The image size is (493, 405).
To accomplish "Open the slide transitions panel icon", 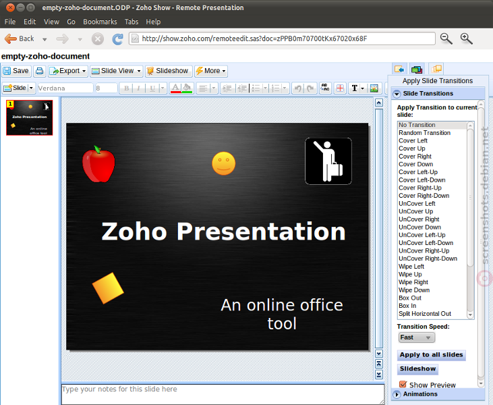I will (399, 69).
